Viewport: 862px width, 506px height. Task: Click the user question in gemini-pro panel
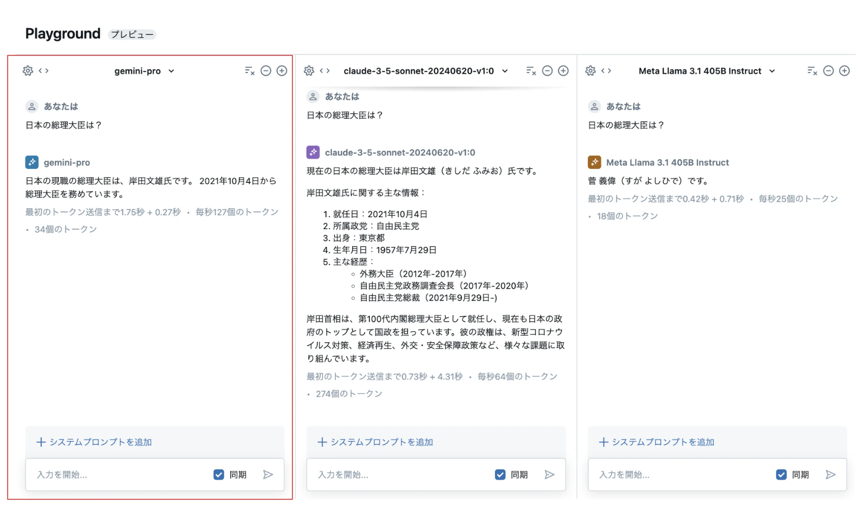tap(64, 125)
